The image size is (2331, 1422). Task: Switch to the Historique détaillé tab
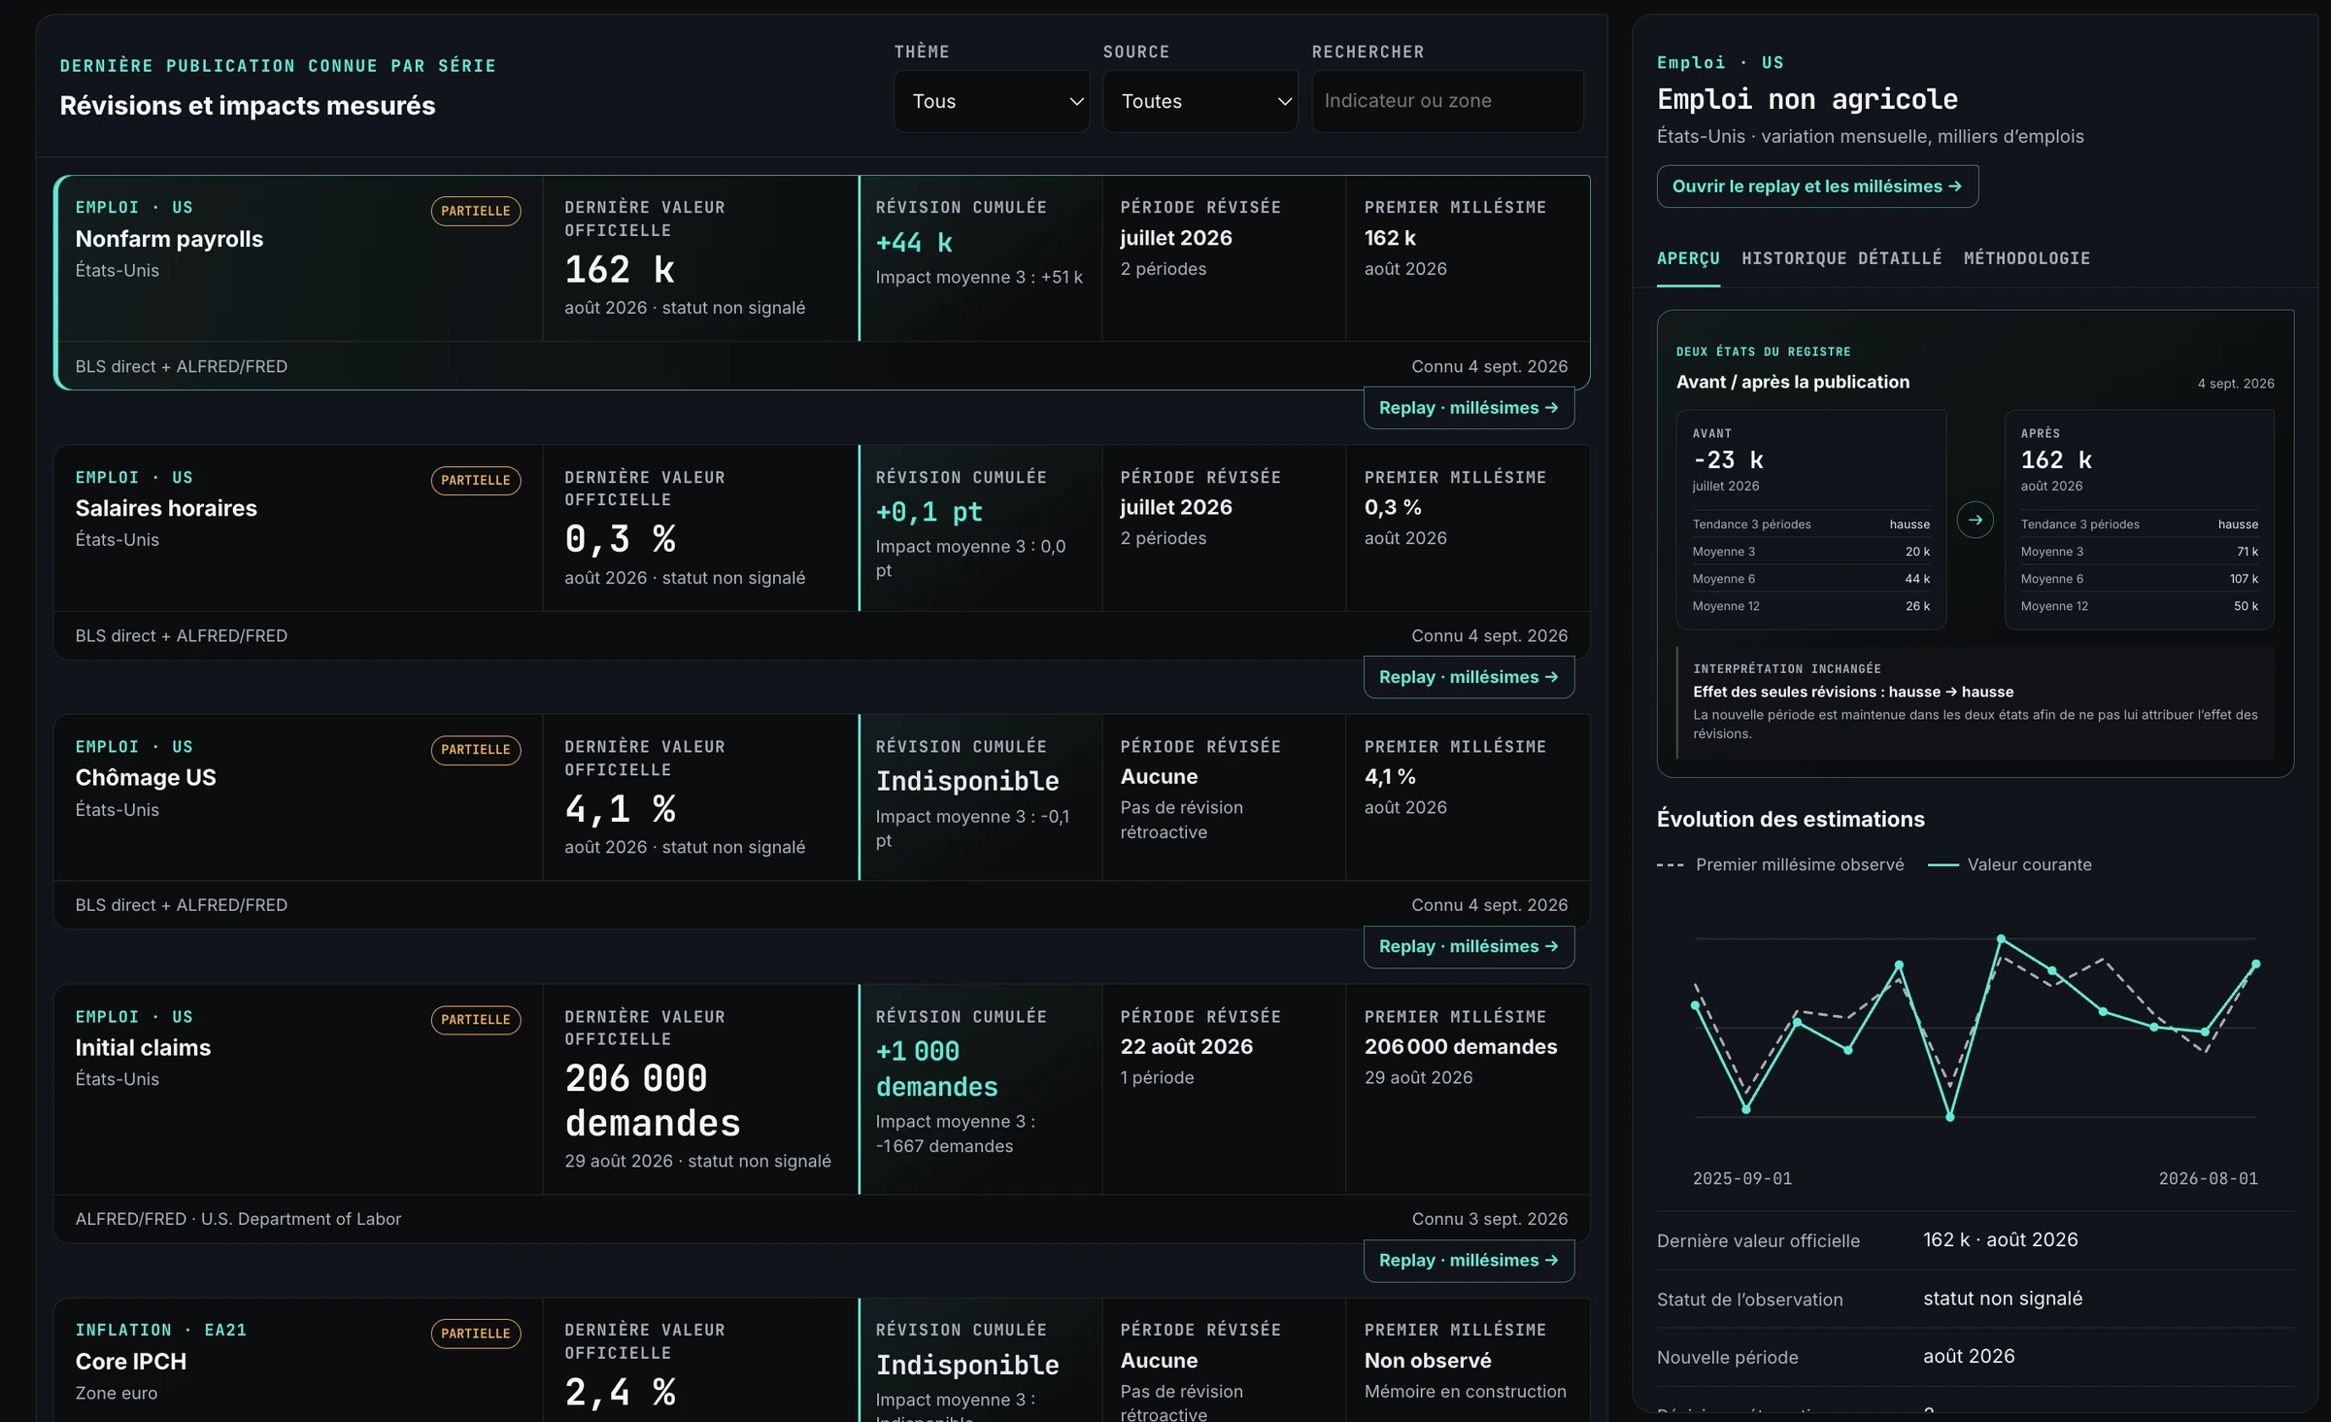(x=1841, y=258)
